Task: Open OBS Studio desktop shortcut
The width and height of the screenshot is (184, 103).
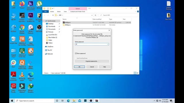Action: tap(39, 28)
